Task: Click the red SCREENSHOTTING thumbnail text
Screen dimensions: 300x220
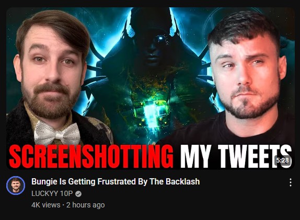Action: click(91, 156)
